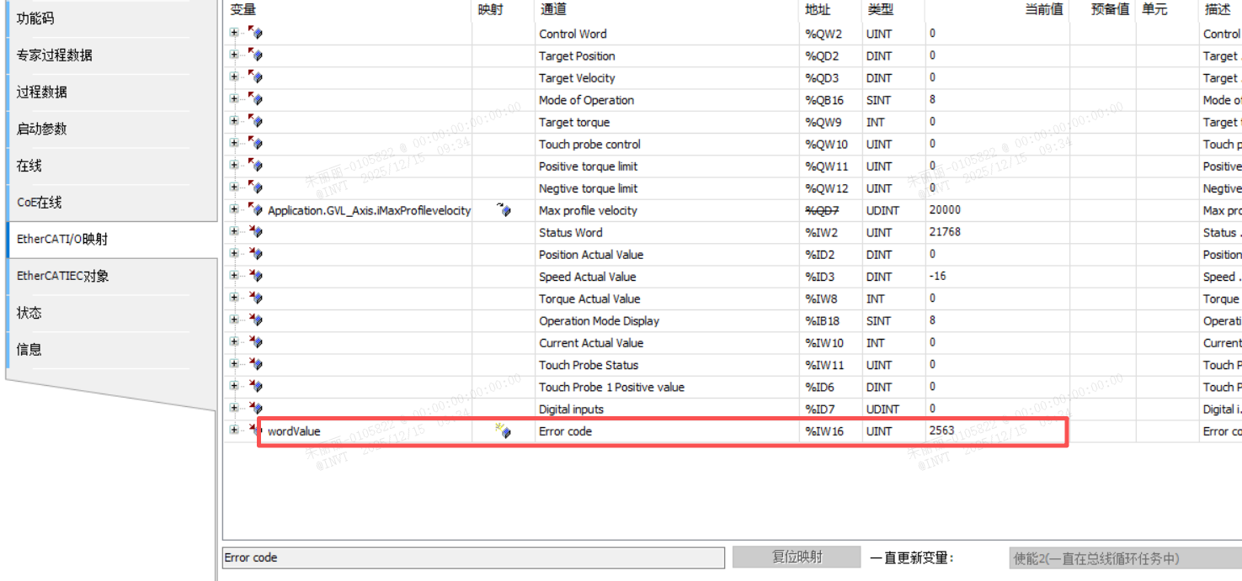Open the 一直更新变量 dropdown
Image resolution: width=1242 pixels, height=581 pixels.
(1124, 558)
